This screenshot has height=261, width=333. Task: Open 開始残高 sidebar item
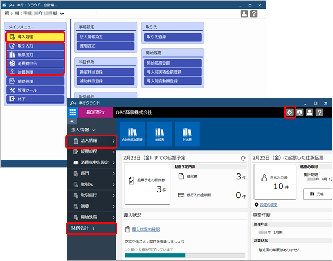point(92,217)
